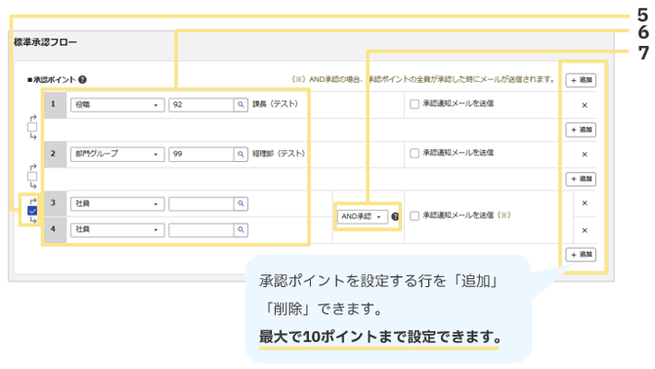Click magnifier icon in row 4
The width and height of the screenshot is (655, 369).
tap(240, 229)
